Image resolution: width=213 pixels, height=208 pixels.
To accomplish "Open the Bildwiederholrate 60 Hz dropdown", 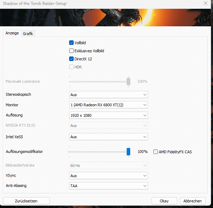I will point(108,166).
